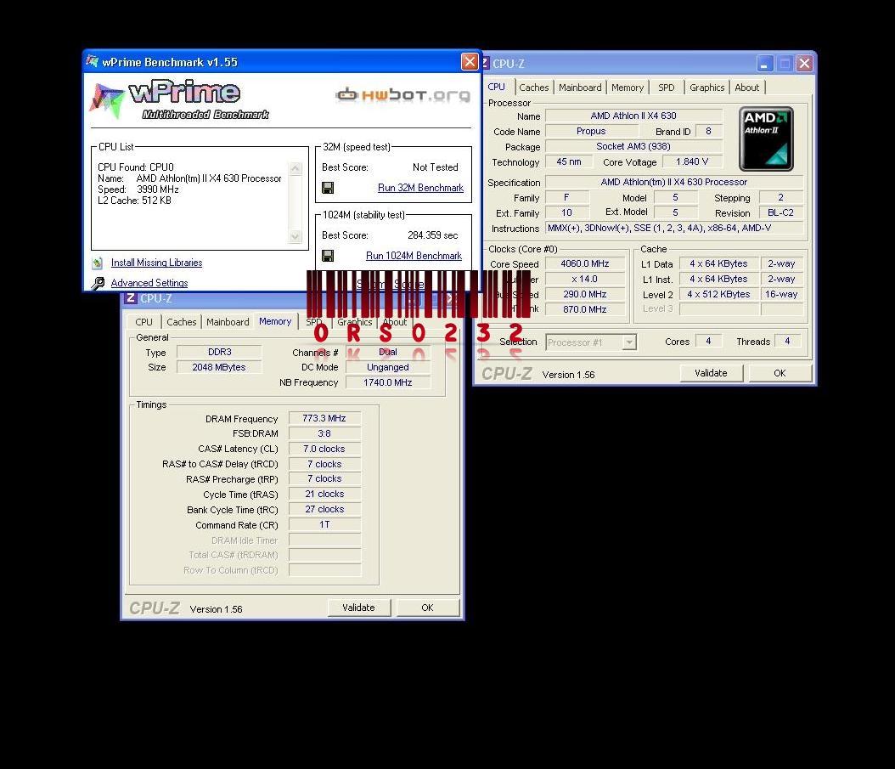This screenshot has height=769, width=895.
Task: Click the DC Mode value Unganged
Action: click(387, 367)
